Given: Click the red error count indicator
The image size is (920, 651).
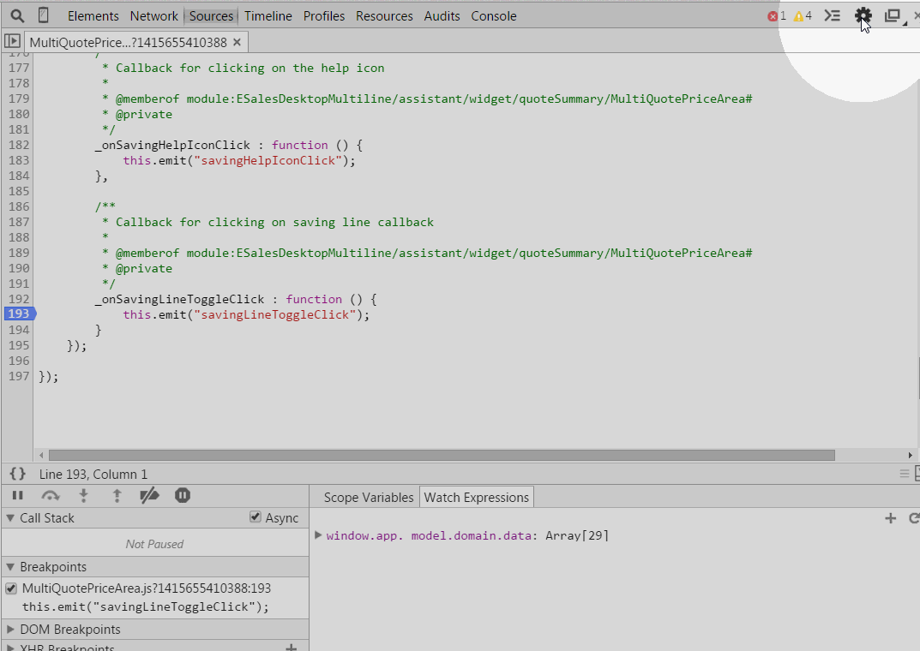Looking at the screenshot, I should coord(777,15).
